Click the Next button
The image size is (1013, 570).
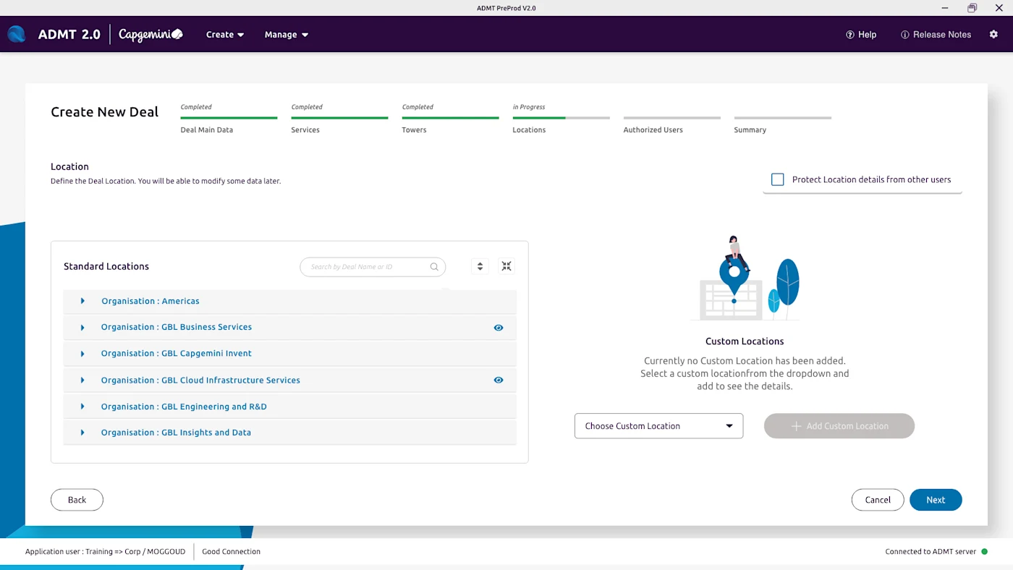[936, 500]
